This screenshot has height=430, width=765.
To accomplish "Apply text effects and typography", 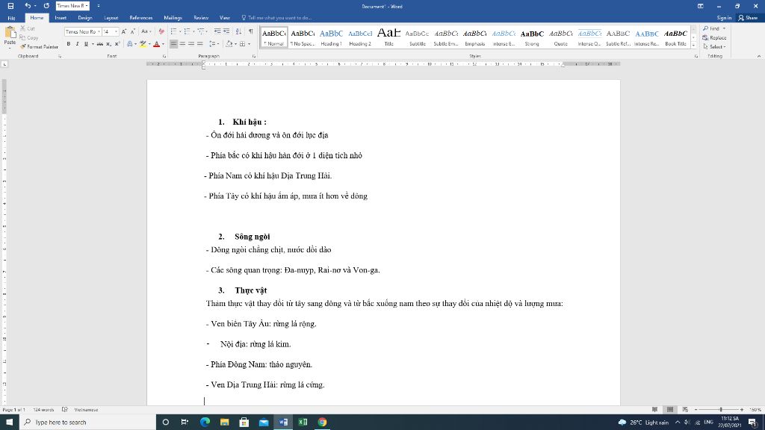I will [130, 44].
